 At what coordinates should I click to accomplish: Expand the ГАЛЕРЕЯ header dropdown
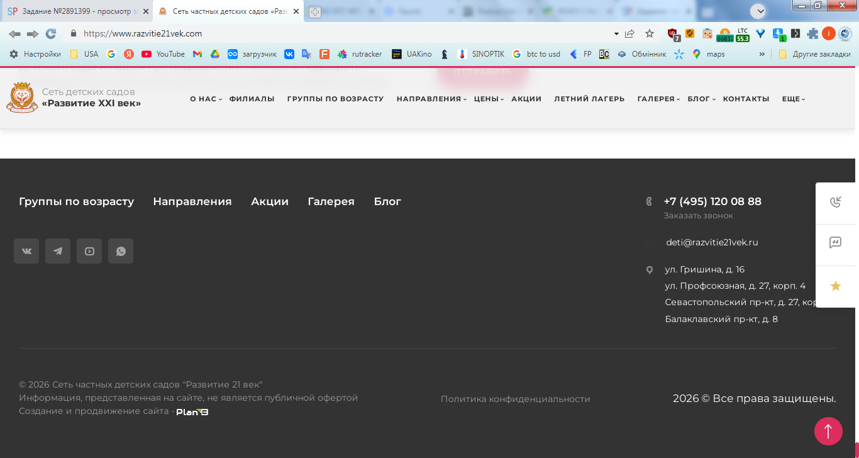pyautogui.click(x=658, y=99)
